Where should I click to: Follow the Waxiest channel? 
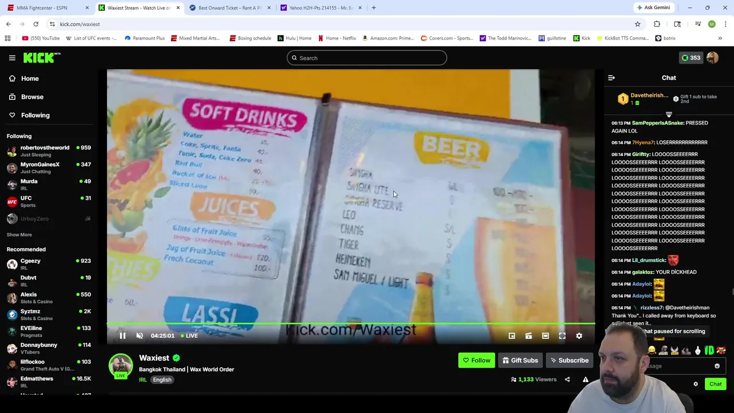(x=477, y=360)
